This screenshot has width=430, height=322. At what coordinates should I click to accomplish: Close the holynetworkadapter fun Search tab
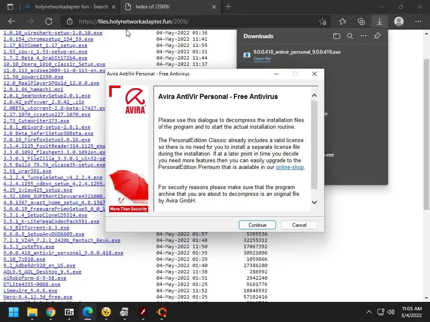[x=113, y=7]
